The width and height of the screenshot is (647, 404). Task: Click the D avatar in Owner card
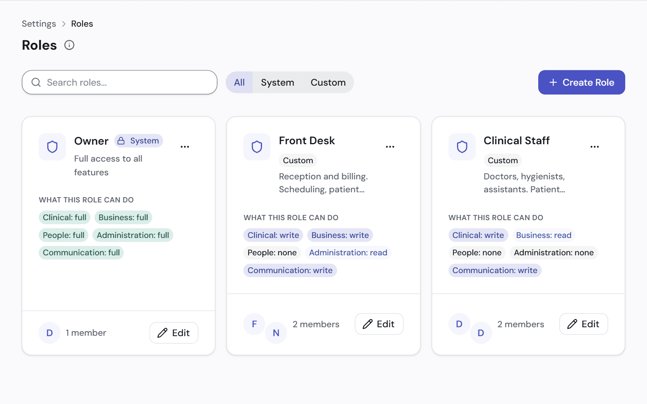(x=50, y=333)
